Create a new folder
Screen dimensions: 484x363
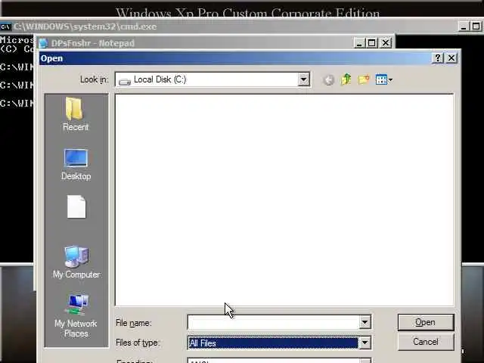(x=364, y=79)
